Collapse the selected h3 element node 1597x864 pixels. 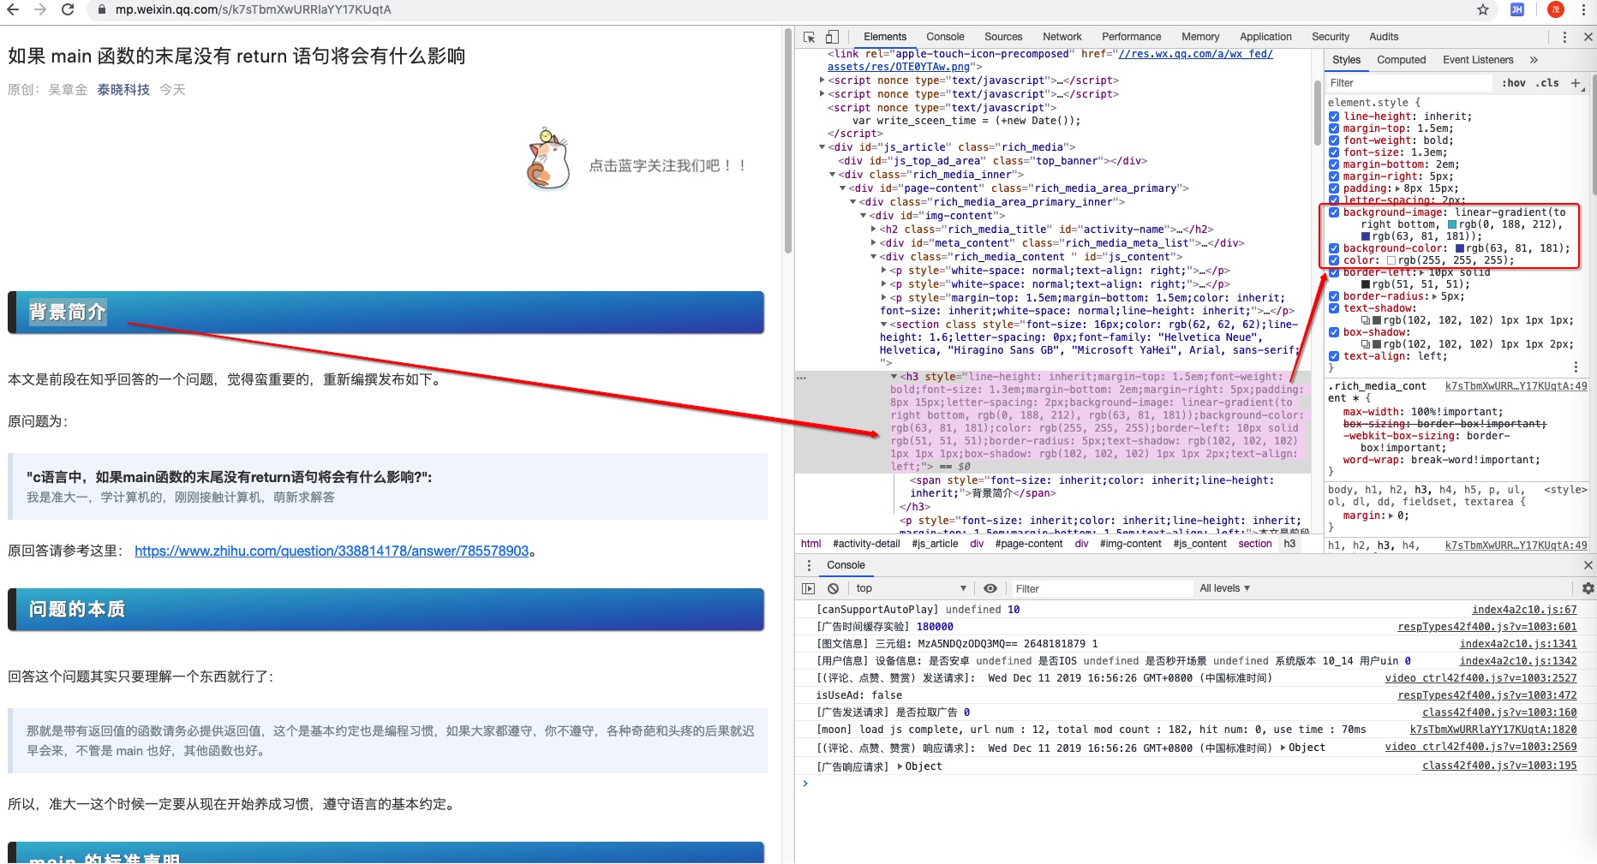[x=894, y=377]
